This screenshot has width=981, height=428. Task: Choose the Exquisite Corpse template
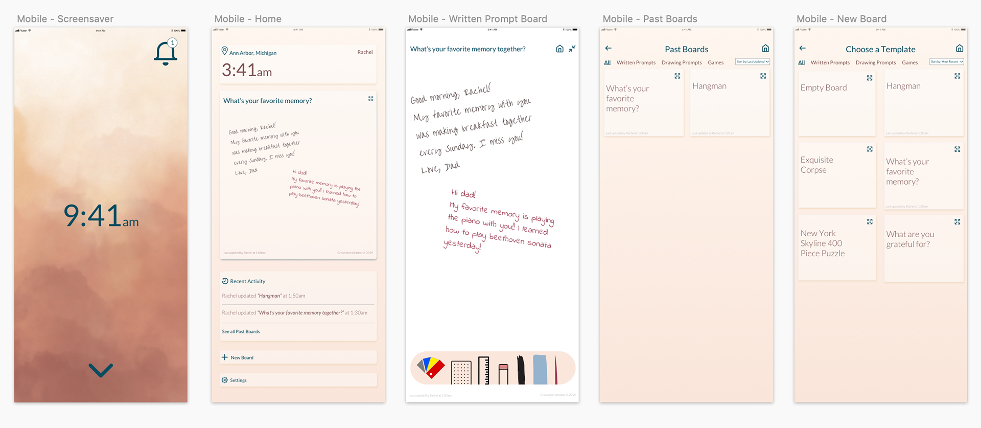[837, 175]
